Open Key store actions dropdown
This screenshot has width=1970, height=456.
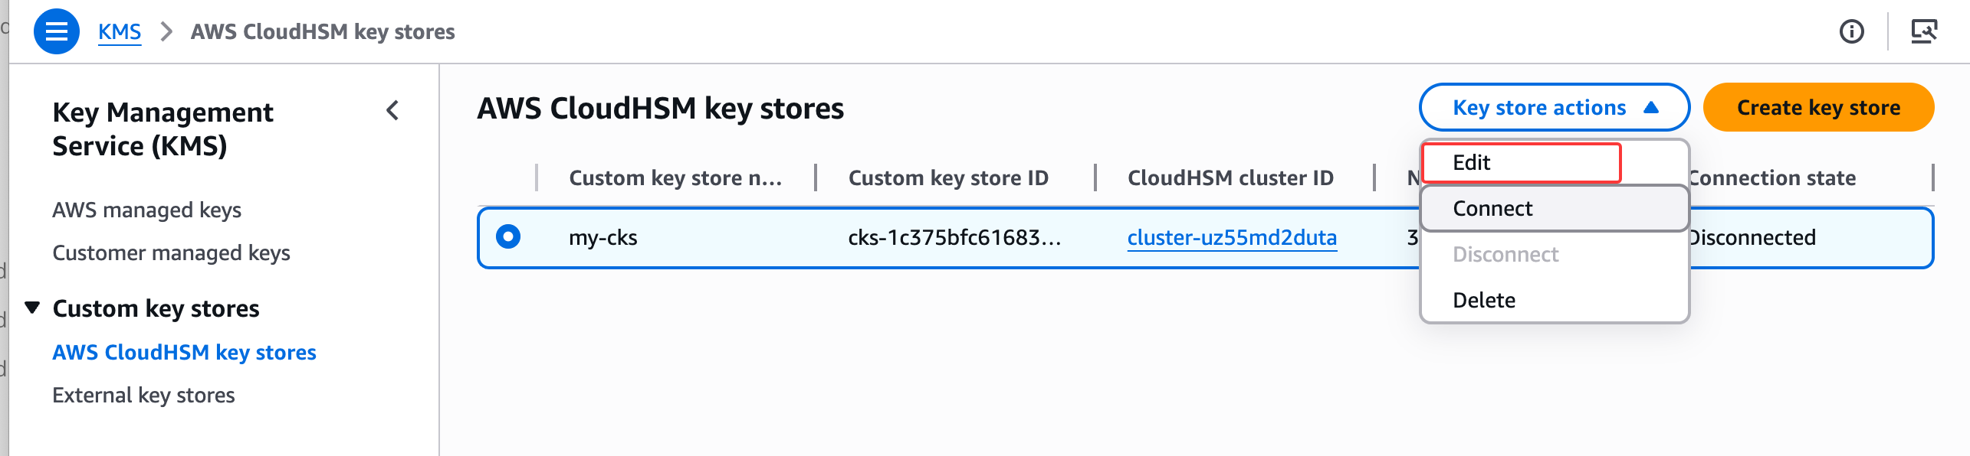[x=1554, y=108]
